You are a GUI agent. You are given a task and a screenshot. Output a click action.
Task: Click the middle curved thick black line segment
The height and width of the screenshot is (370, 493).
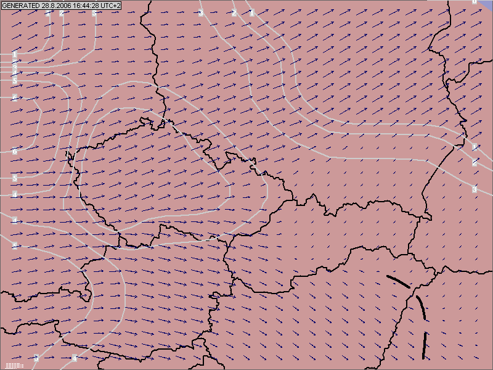(421, 307)
